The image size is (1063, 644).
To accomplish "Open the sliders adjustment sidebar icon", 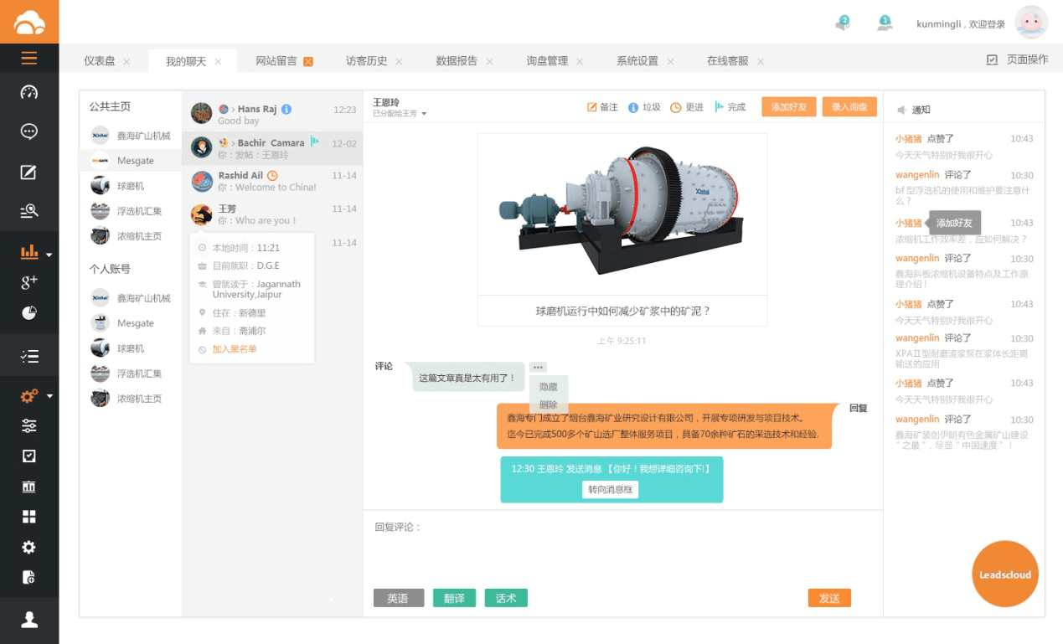I will pos(29,426).
